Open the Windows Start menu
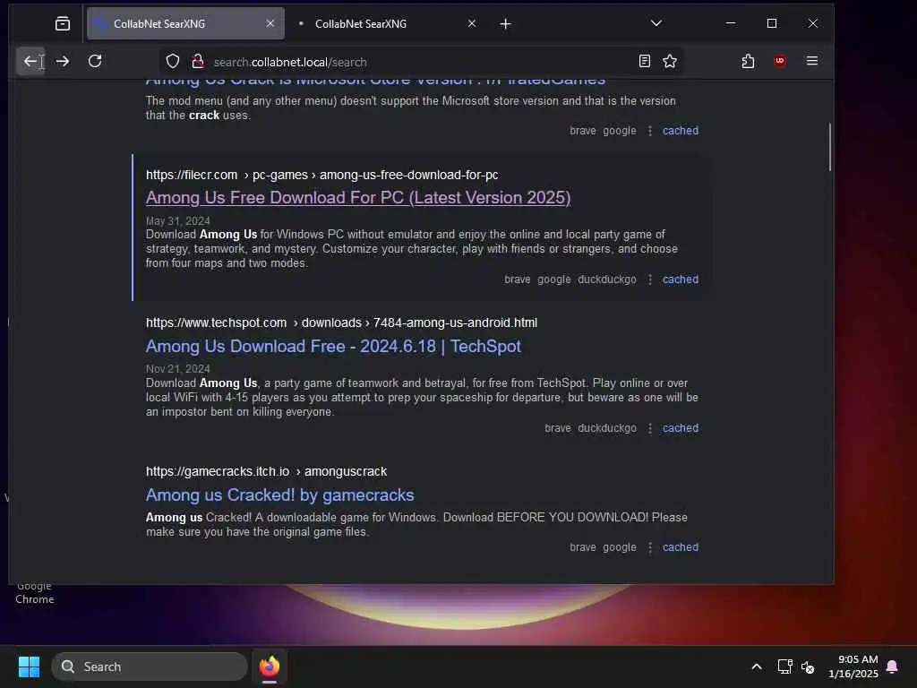 pos(29,666)
